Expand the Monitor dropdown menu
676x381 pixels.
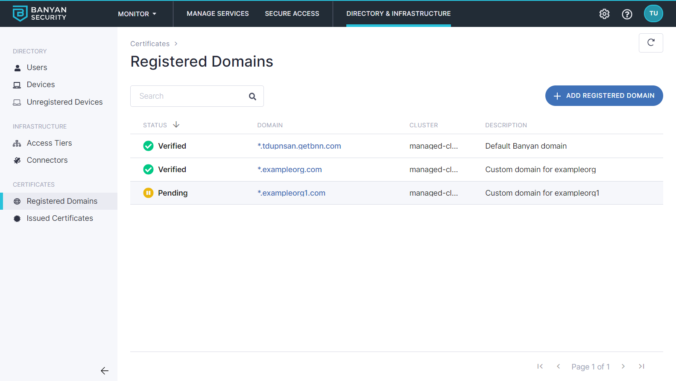pyautogui.click(x=137, y=14)
